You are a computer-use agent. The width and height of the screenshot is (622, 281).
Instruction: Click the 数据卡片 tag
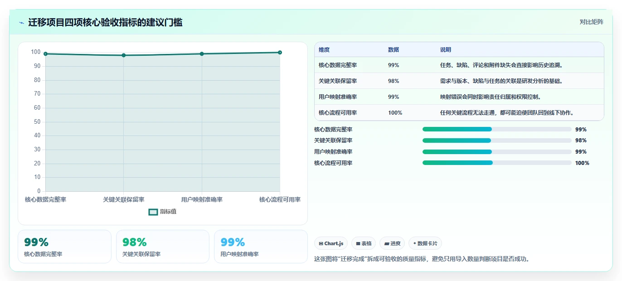(425, 243)
